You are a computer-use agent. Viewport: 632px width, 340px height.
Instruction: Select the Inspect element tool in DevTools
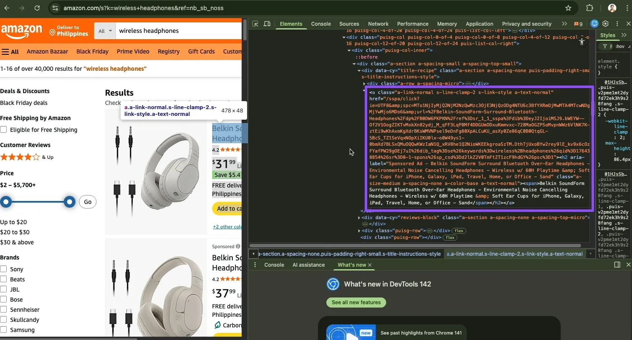(255, 24)
